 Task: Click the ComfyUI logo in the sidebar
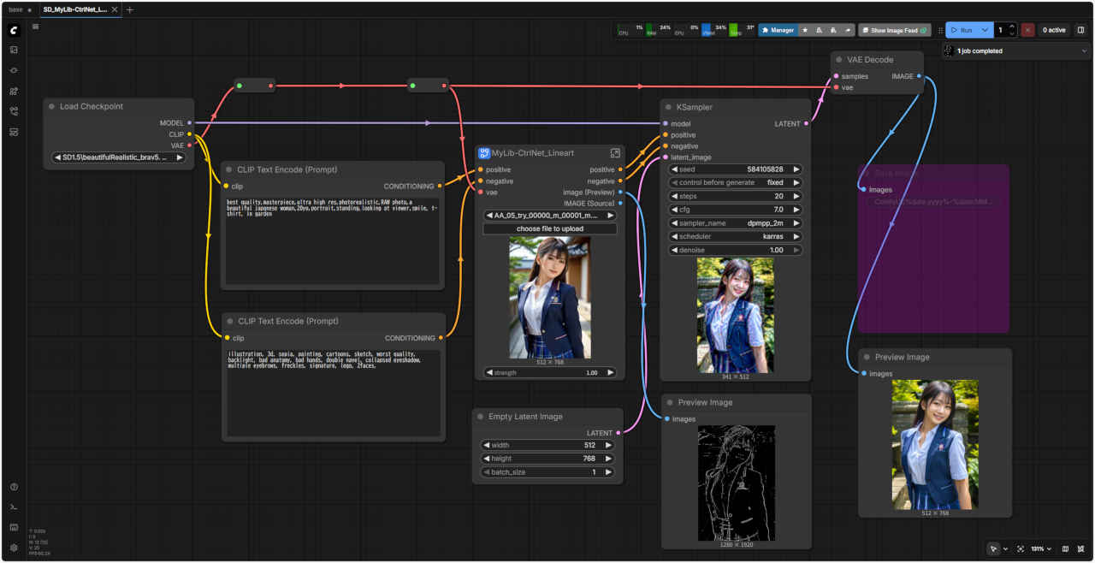click(x=14, y=30)
